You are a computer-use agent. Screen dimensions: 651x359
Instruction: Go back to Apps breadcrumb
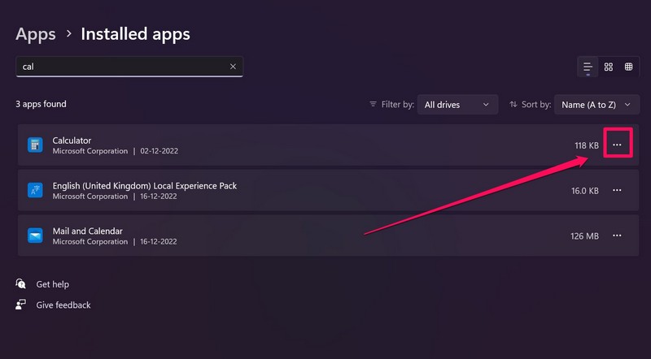coord(36,34)
